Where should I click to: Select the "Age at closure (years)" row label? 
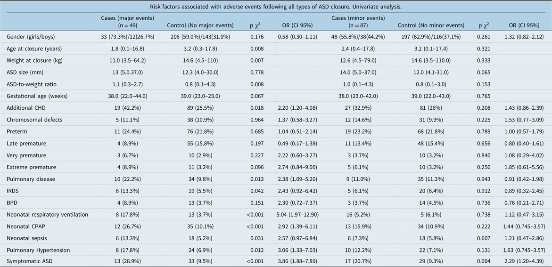click(x=34, y=49)
